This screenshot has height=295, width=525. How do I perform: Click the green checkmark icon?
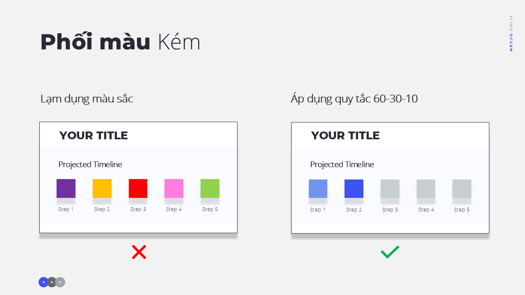point(390,252)
